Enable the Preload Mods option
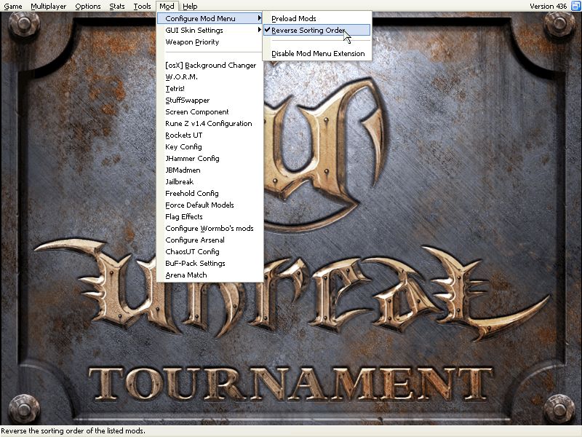This screenshot has height=437, width=582. pyautogui.click(x=293, y=19)
